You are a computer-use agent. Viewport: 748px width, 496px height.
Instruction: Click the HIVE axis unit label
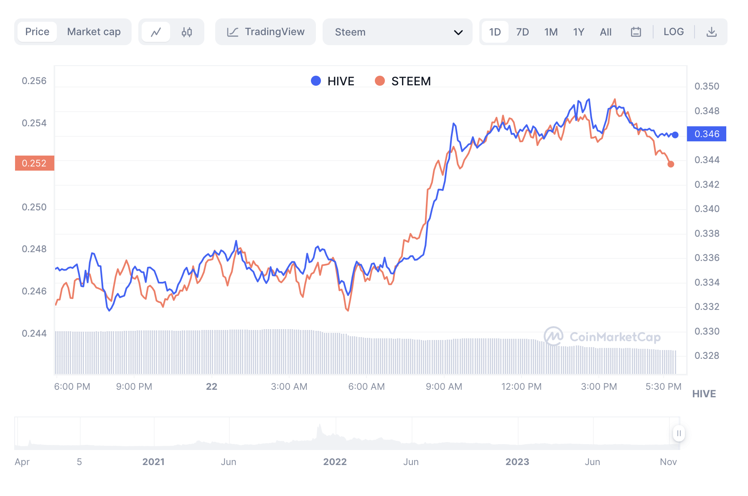[704, 394]
